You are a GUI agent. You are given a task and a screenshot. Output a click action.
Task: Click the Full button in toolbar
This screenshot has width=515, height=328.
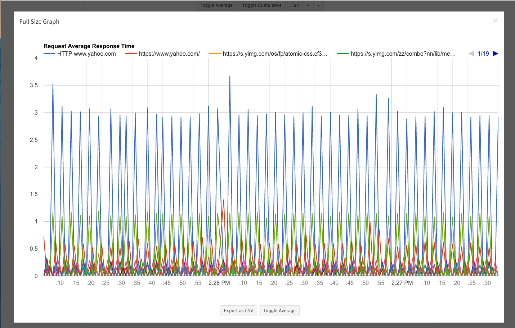[x=295, y=5]
